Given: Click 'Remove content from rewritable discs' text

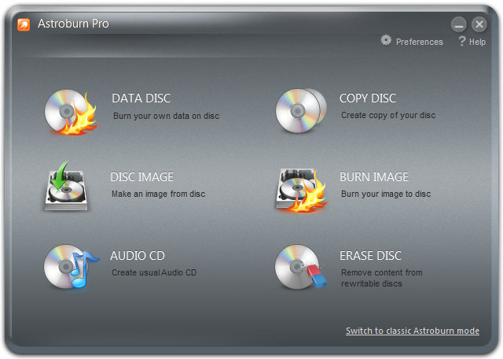Looking at the screenshot, I should coord(382,278).
